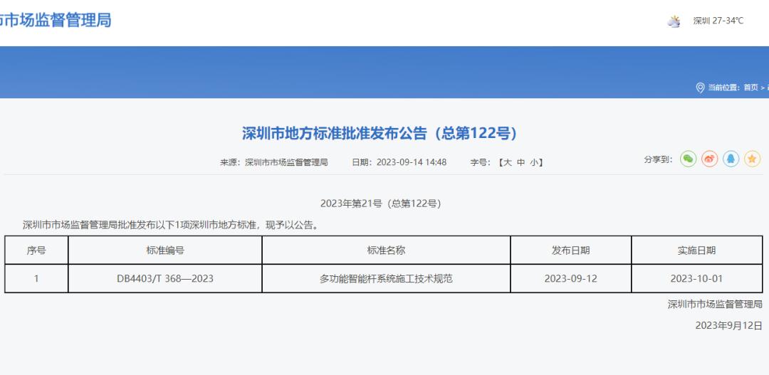Select the 多功能智能杆系统施工技术规范 cell
769x375 pixels.
click(386, 278)
